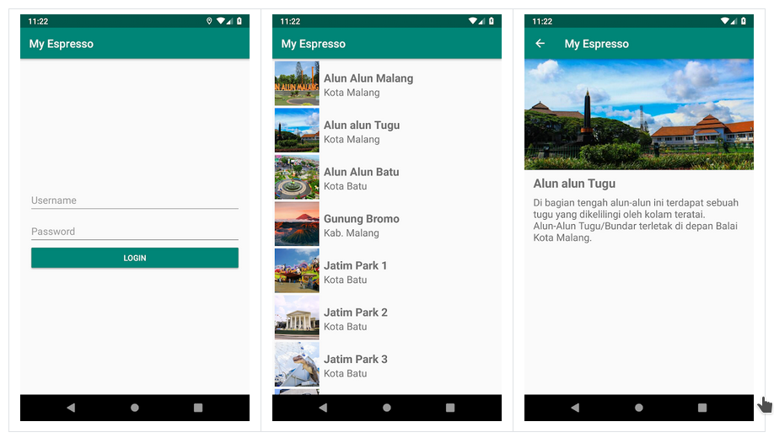Open Jatim Park 2 thumbnail image

pos(297,318)
